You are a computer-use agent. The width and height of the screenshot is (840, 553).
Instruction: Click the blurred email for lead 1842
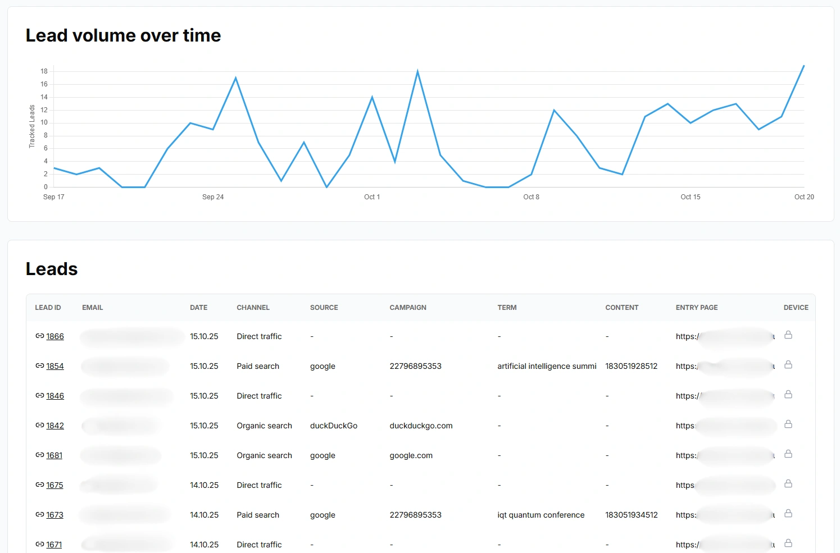pos(121,426)
